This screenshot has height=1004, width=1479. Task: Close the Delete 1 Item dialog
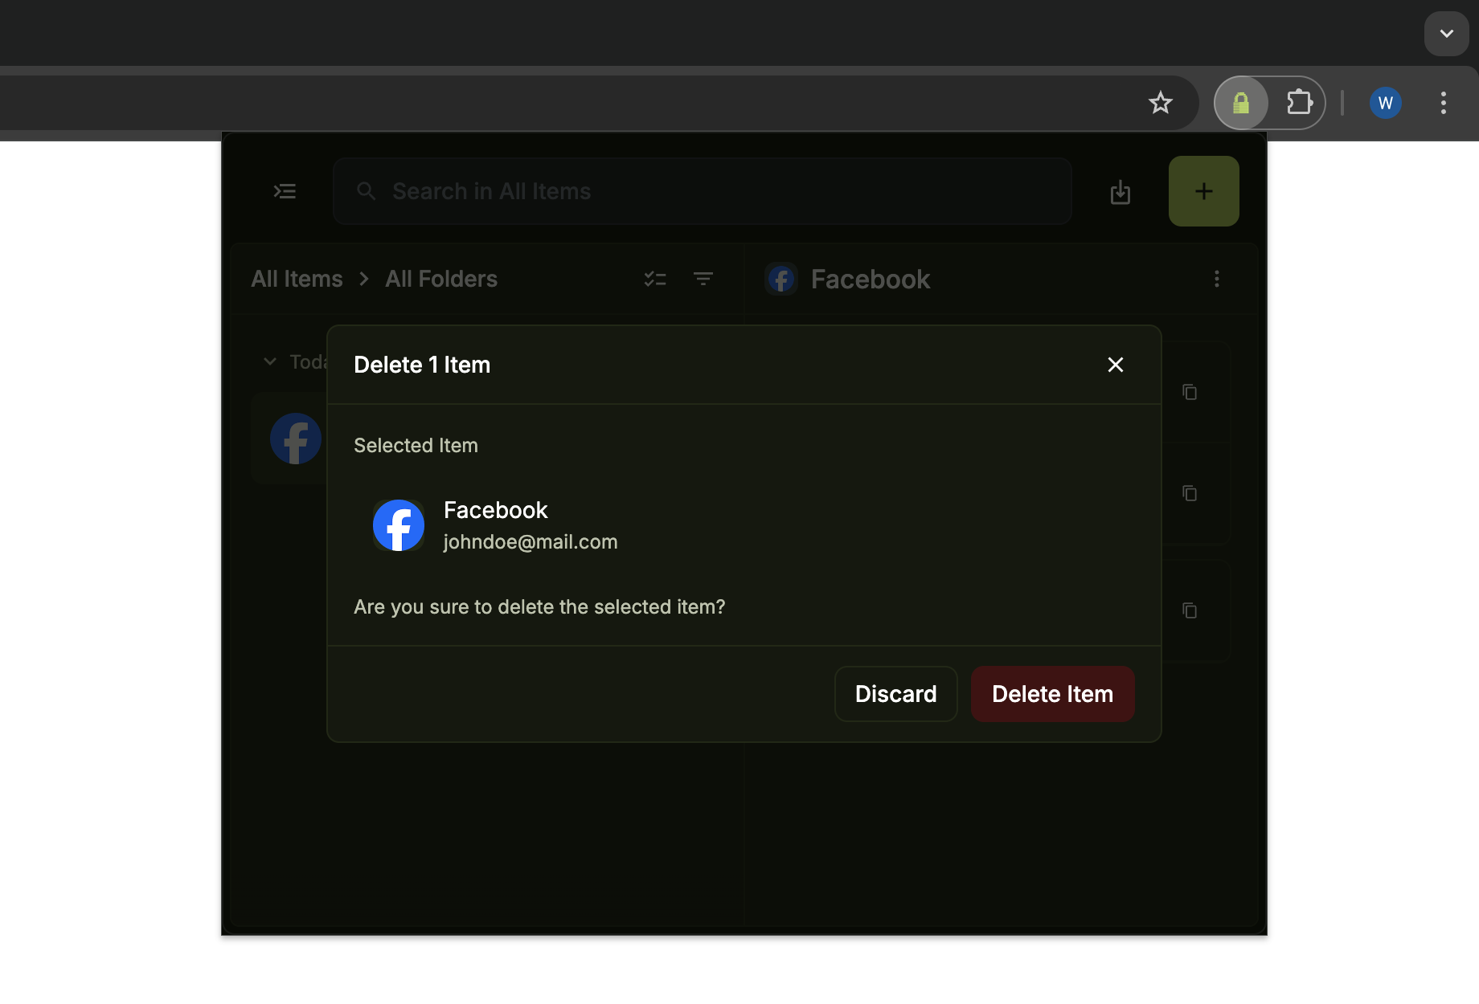point(1115,365)
